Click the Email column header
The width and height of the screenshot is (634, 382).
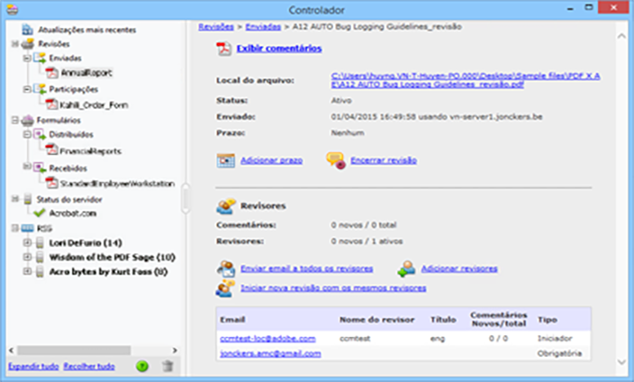[x=232, y=320]
